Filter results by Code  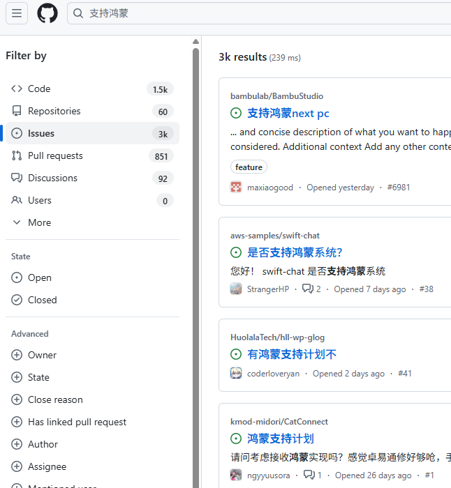click(x=92, y=89)
